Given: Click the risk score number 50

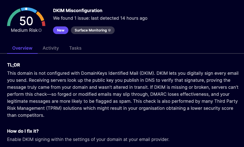Looking at the screenshot, I should (x=26, y=21).
